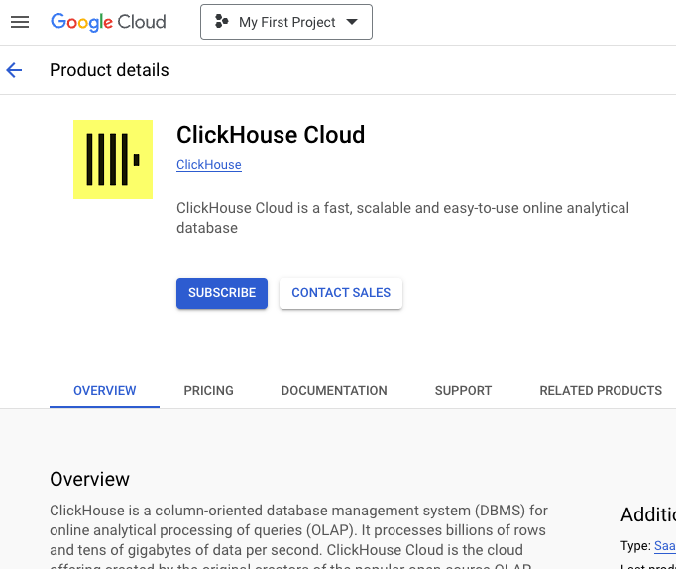Image resolution: width=676 pixels, height=569 pixels.
Task: Click the Google Cloud logo
Action: [x=108, y=22]
